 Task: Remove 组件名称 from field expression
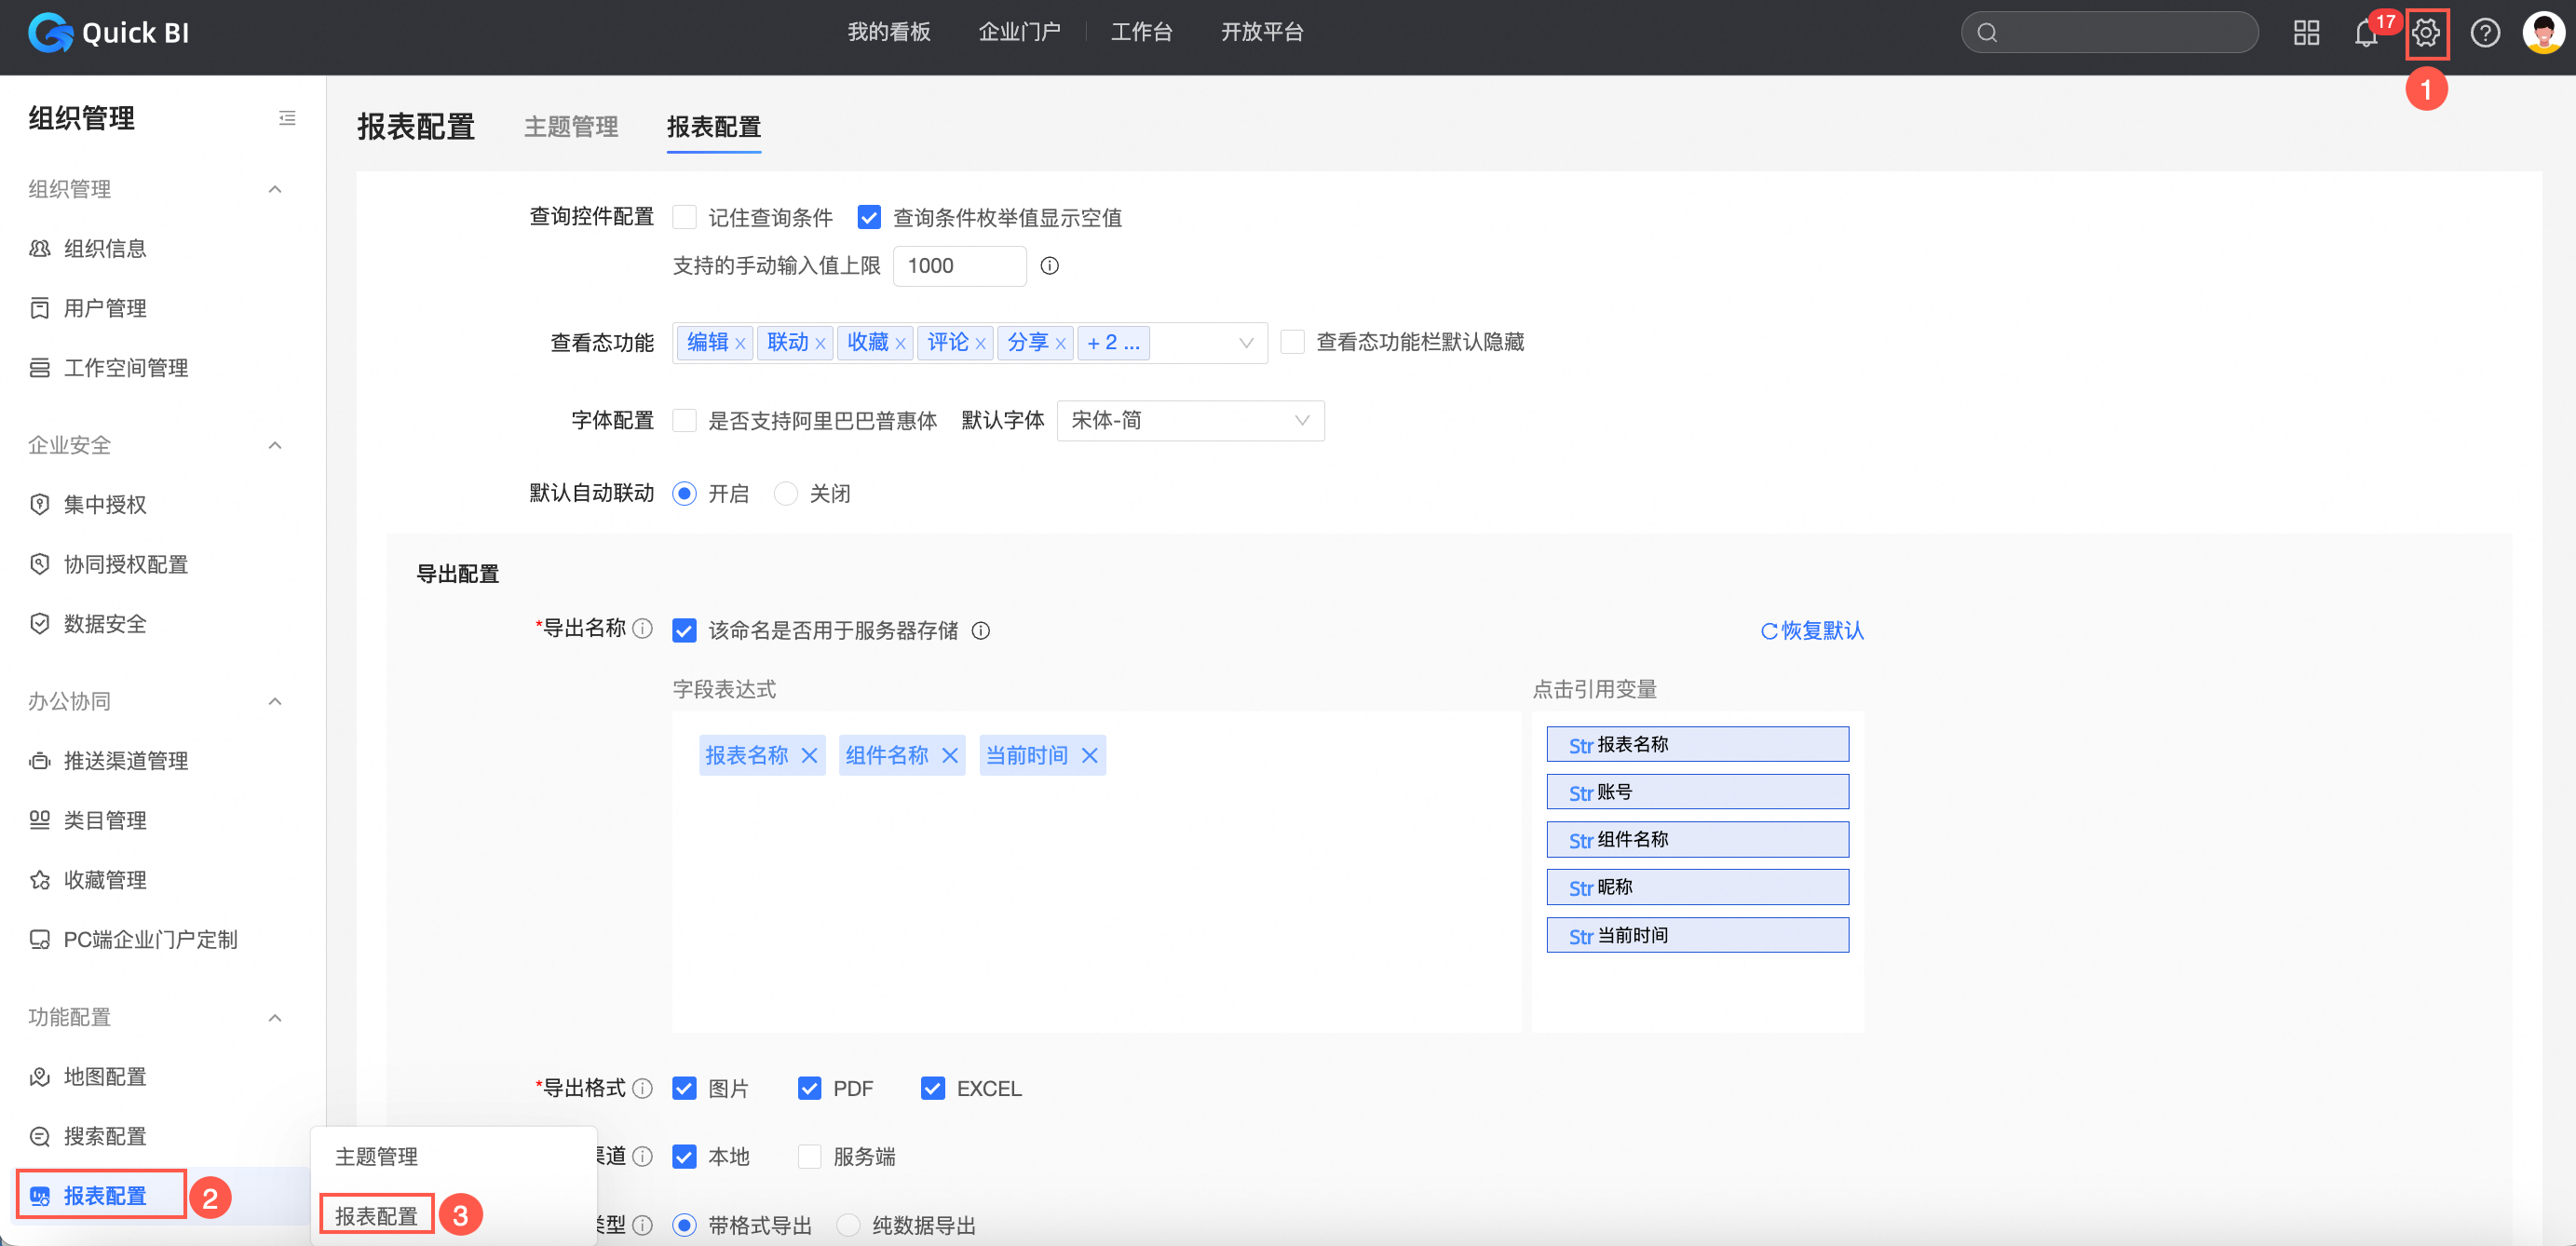[x=949, y=756]
